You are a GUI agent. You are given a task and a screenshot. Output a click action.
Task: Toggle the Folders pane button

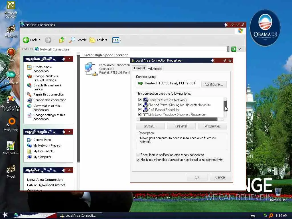pyautogui.click(x=98, y=40)
